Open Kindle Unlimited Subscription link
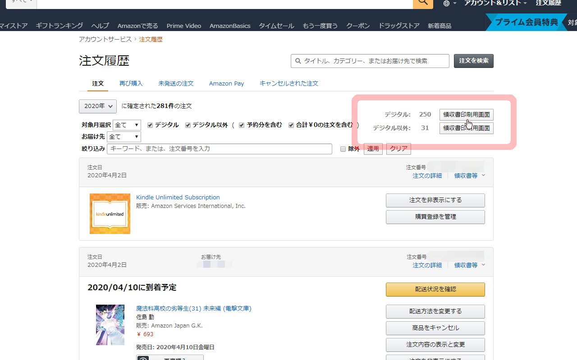Viewport: 577px width, 360px height. pyautogui.click(x=178, y=198)
